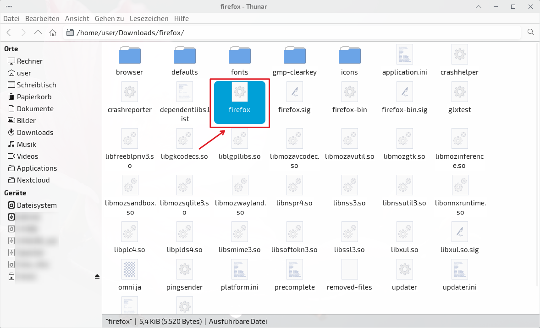Select the omni.ja archive file
Viewport: 540px width, 328px height.
pyautogui.click(x=129, y=274)
